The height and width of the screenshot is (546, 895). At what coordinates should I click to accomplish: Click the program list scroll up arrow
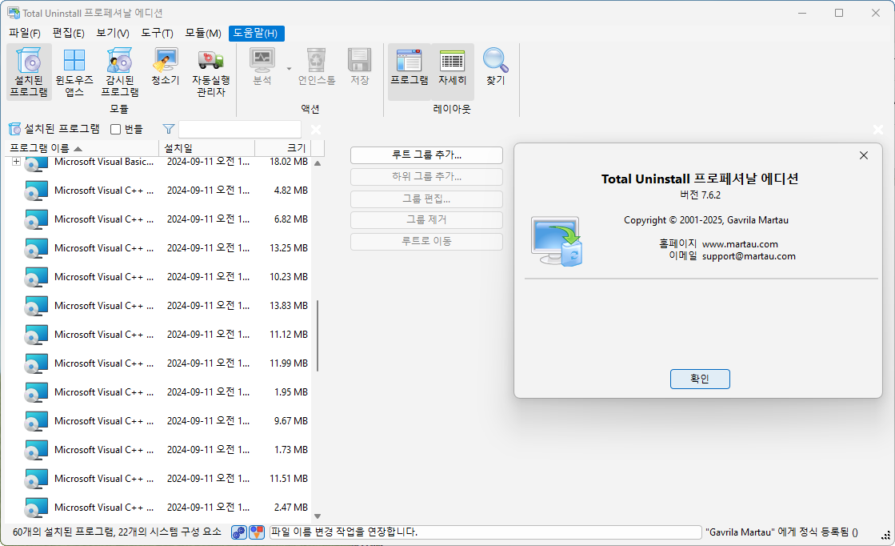point(318,163)
